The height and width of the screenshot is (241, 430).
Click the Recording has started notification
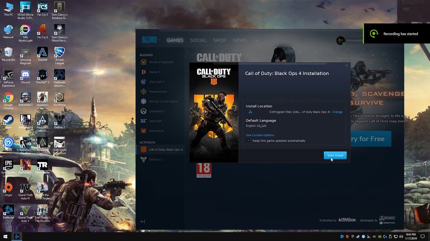[397, 33]
